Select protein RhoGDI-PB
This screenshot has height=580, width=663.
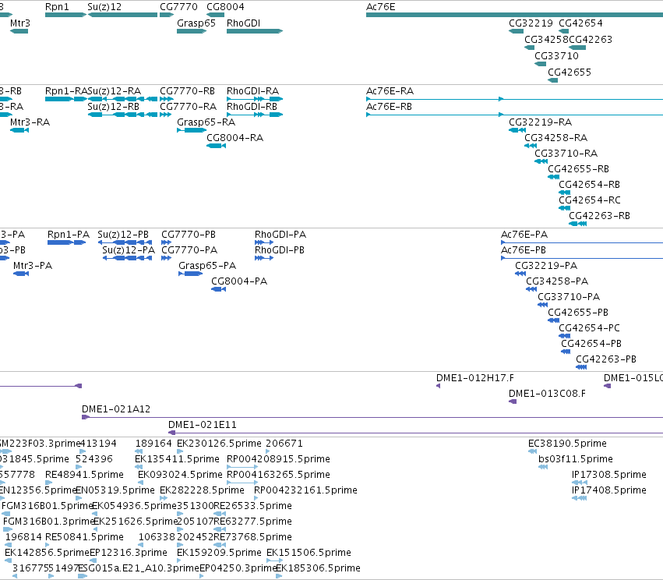(280, 250)
